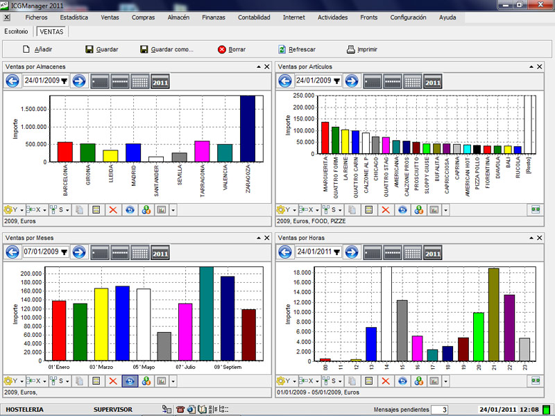Screen dimensions: 555x416
Task: Select year view 2011 in Ventas por Almacenes
Action: pyautogui.click(x=160, y=81)
